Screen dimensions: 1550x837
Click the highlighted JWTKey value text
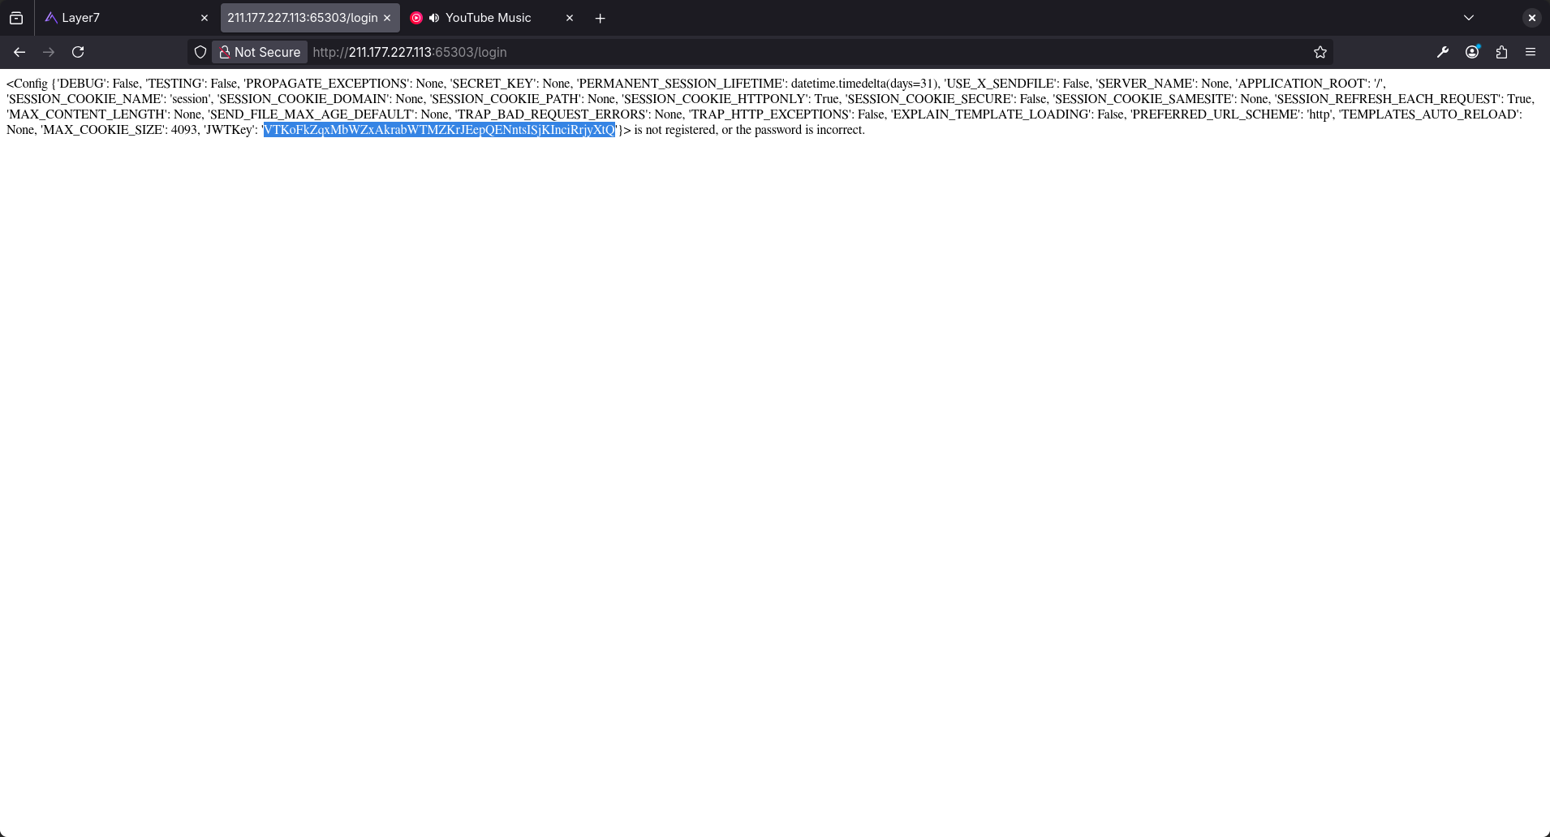pos(439,130)
